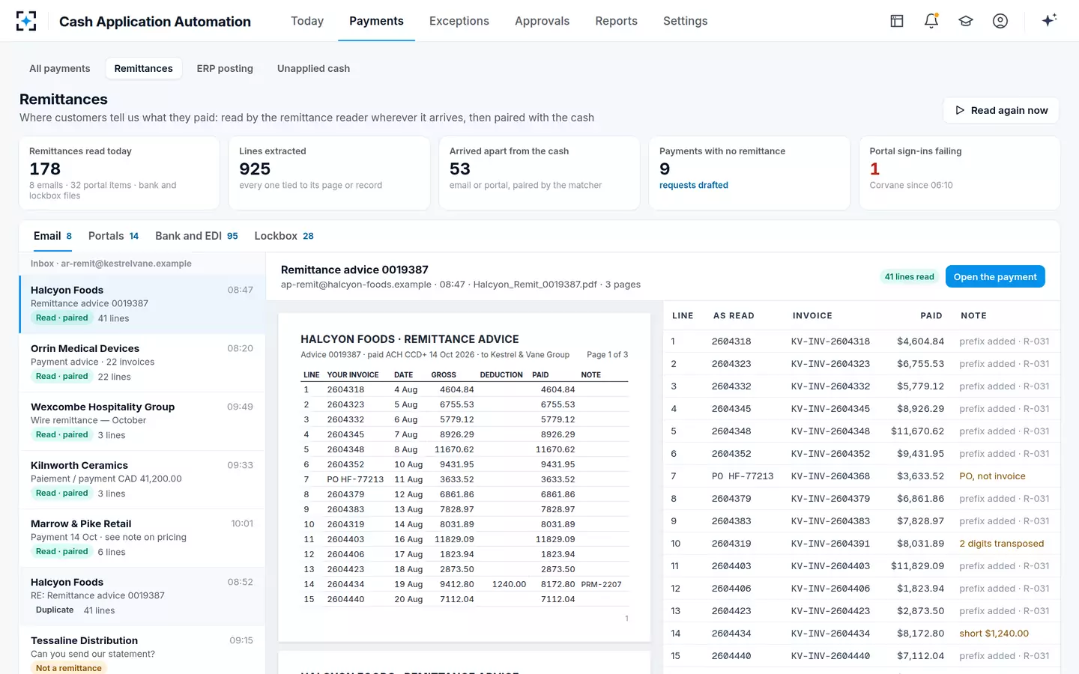This screenshot has height=674, width=1079.
Task: Click the $11,829.09 paid amount
Action: click(917, 566)
